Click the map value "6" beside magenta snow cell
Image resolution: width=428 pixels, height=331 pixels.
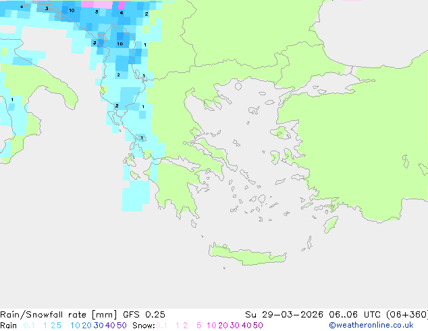pos(122,13)
